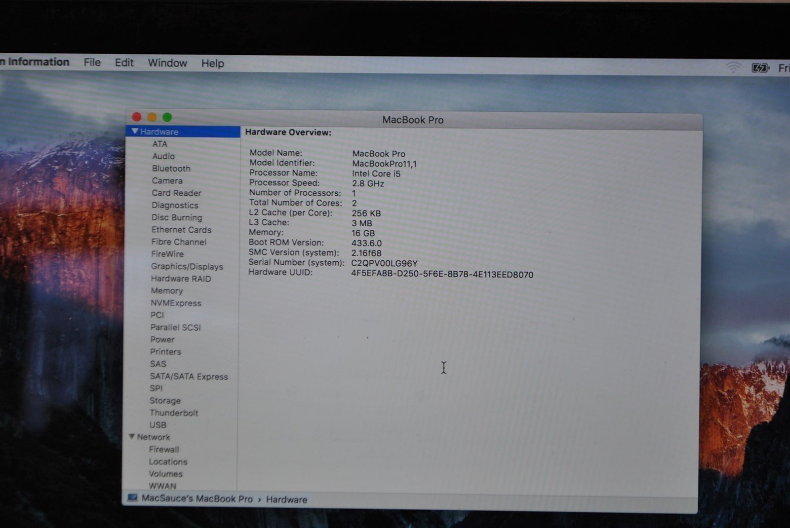Select NVMExpress in the sidebar
790x528 pixels.
click(176, 303)
